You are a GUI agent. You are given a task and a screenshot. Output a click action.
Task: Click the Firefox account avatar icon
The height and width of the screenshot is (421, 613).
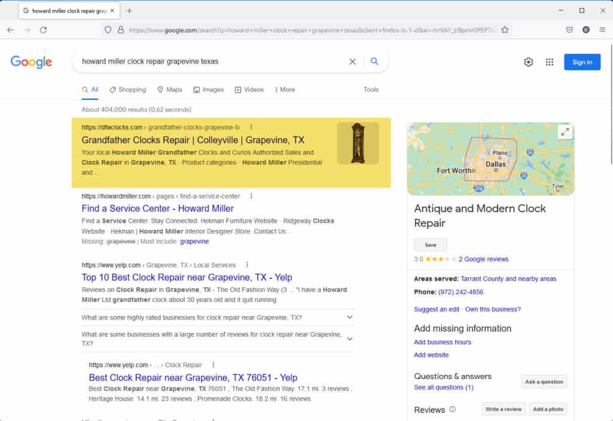pyautogui.click(x=585, y=30)
